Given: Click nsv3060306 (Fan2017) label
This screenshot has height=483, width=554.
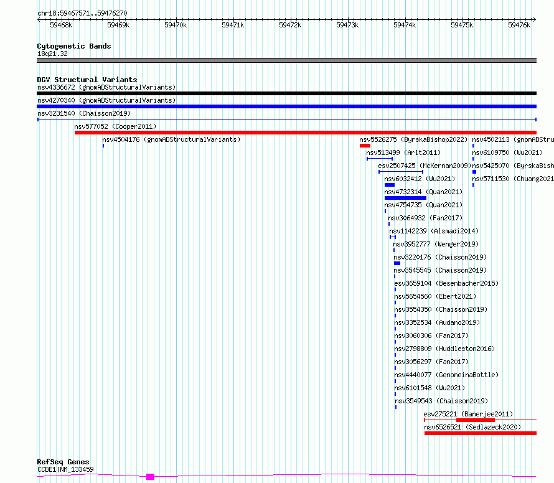Looking at the screenshot, I should click(432, 335).
